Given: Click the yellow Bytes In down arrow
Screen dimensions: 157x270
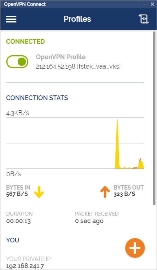Looking at the screenshot, I should pyautogui.click(x=39, y=192).
